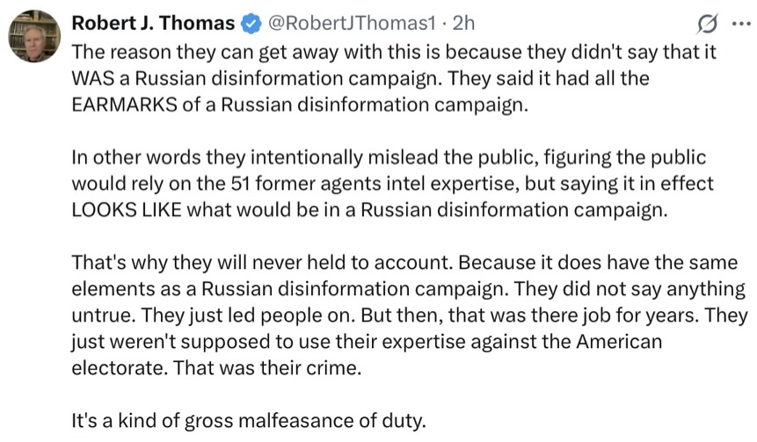Open the Grok explain-post icon
The width and height of the screenshot is (757, 442).
coord(707,24)
